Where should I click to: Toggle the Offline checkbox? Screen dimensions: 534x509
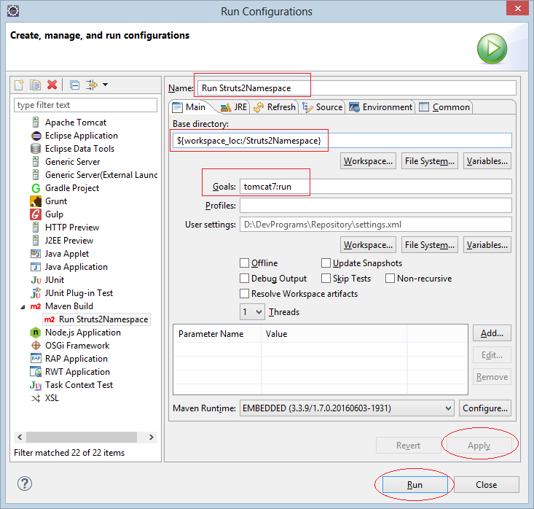click(244, 263)
